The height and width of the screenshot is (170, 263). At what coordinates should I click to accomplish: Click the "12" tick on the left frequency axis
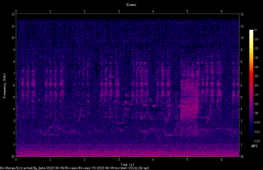click(x=13, y=14)
